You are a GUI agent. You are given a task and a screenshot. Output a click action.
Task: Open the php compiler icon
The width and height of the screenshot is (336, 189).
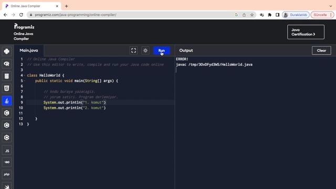pos(7,174)
